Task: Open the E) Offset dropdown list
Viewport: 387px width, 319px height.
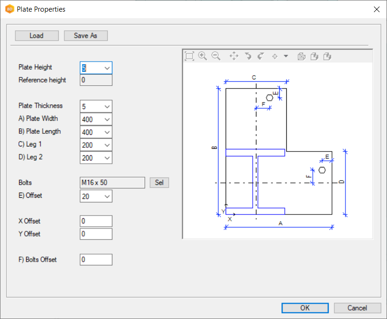Action: click(107, 196)
